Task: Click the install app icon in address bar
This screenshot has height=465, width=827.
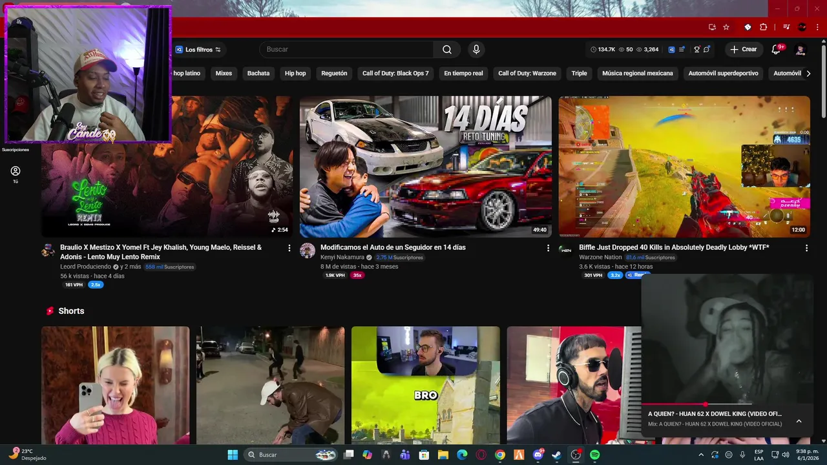Action: 712,27
